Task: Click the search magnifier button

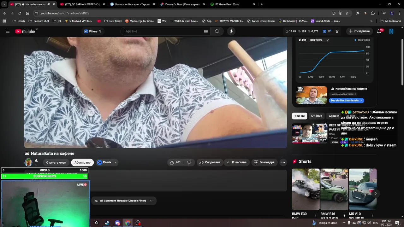Action: [217, 31]
